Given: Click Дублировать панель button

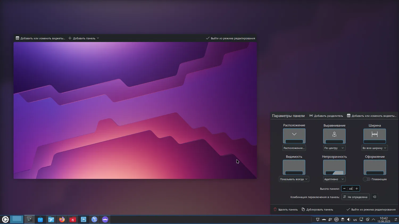Looking at the screenshot, I should pyautogui.click(x=317, y=209).
